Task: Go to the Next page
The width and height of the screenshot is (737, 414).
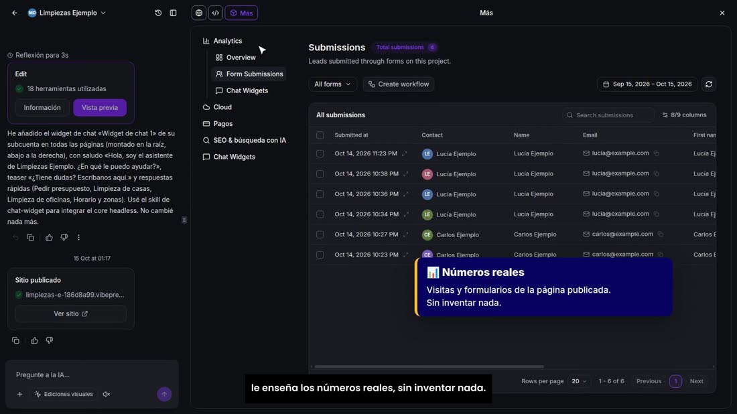Action: tap(697, 381)
